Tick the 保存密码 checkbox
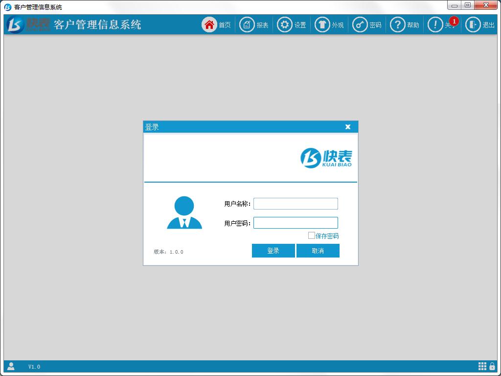This screenshot has height=376, width=501. coord(311,235)
